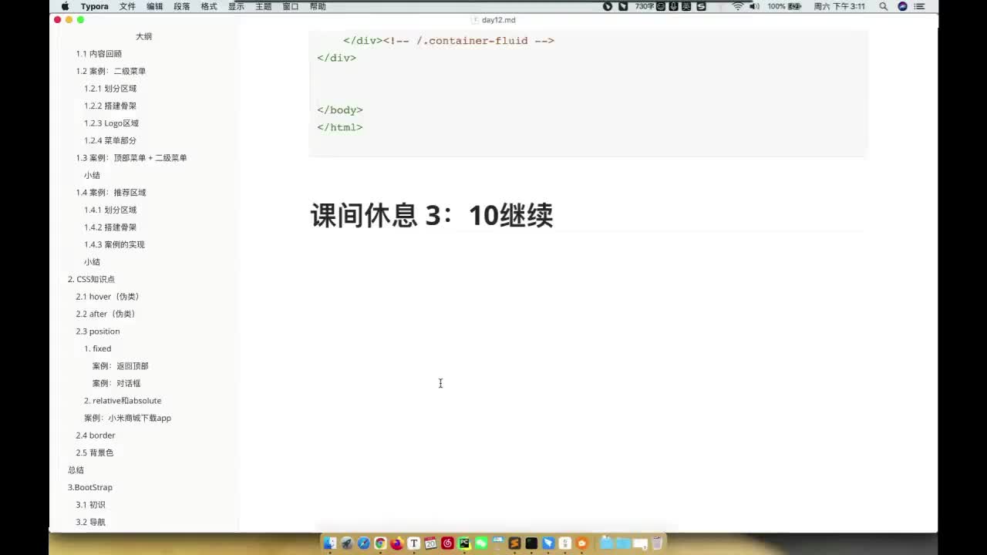
Task: Open the 显示 menu
Action: click(x=236, y=6)
